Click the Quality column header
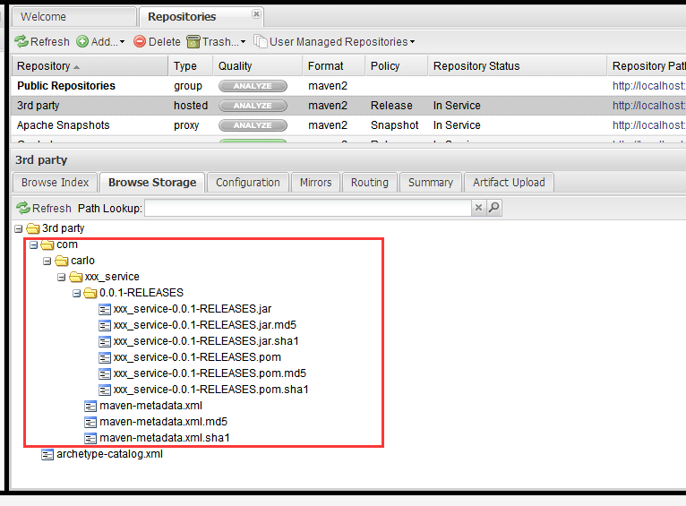The height and width of the screenshot is (506, 686). pyautogui.click(x=258, y=66)
